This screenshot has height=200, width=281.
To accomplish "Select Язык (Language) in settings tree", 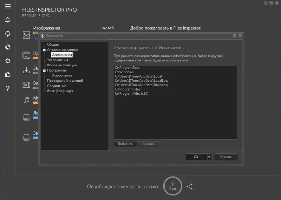I will point(60,91).
